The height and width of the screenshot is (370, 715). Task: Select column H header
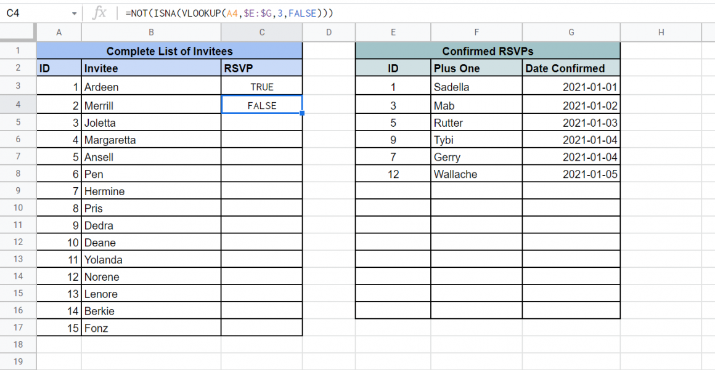[661, 33]
